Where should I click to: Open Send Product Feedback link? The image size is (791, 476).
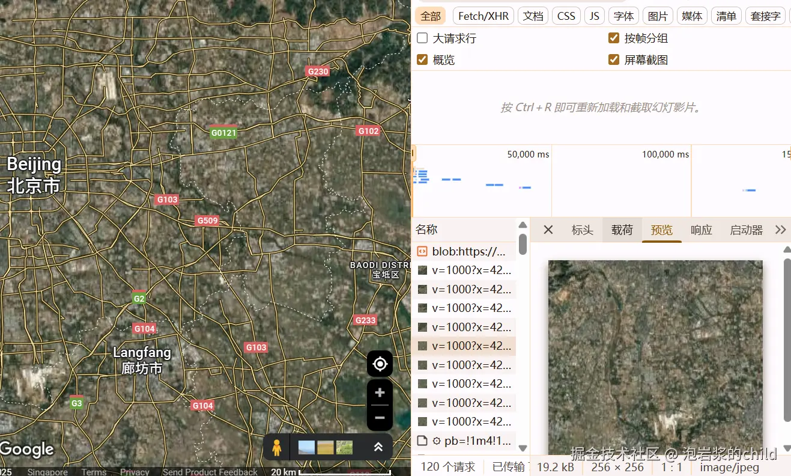coord(210,472)
